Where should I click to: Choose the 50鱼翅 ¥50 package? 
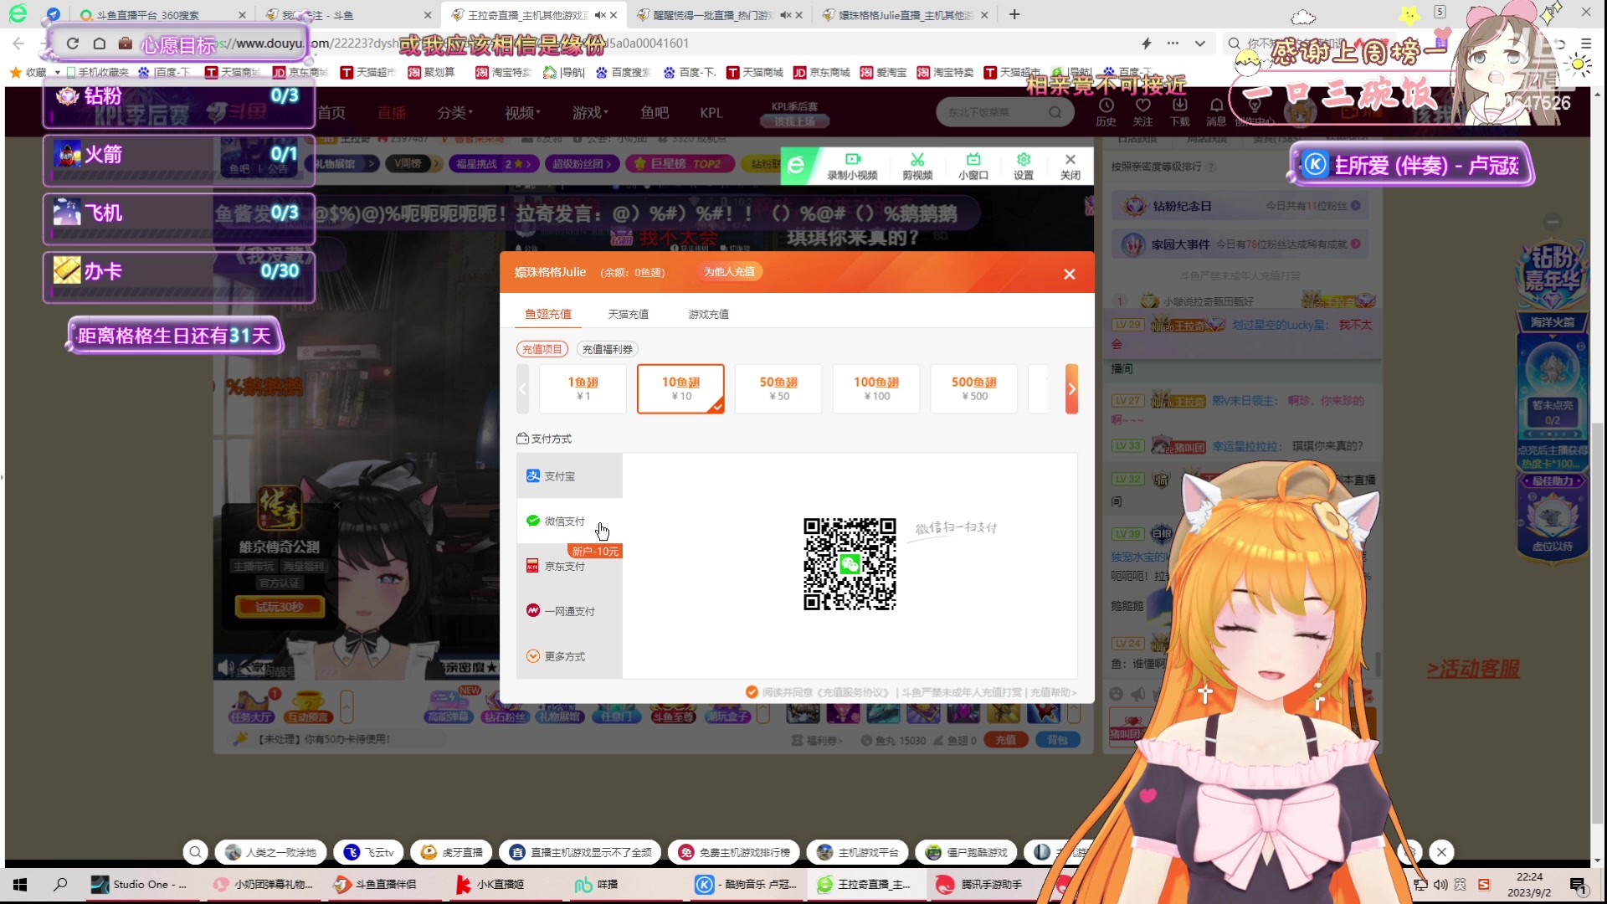click(778, 388)
